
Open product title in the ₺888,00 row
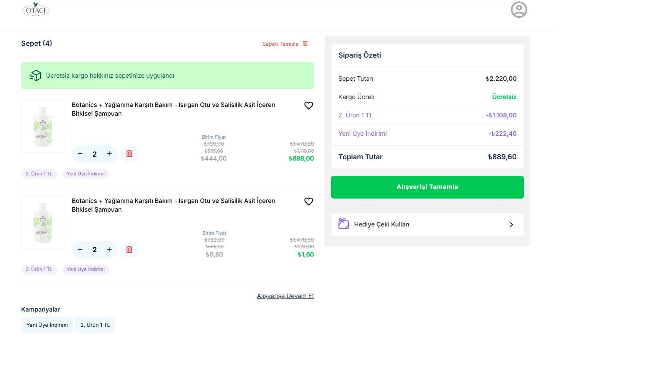click(x=174, y=109)
